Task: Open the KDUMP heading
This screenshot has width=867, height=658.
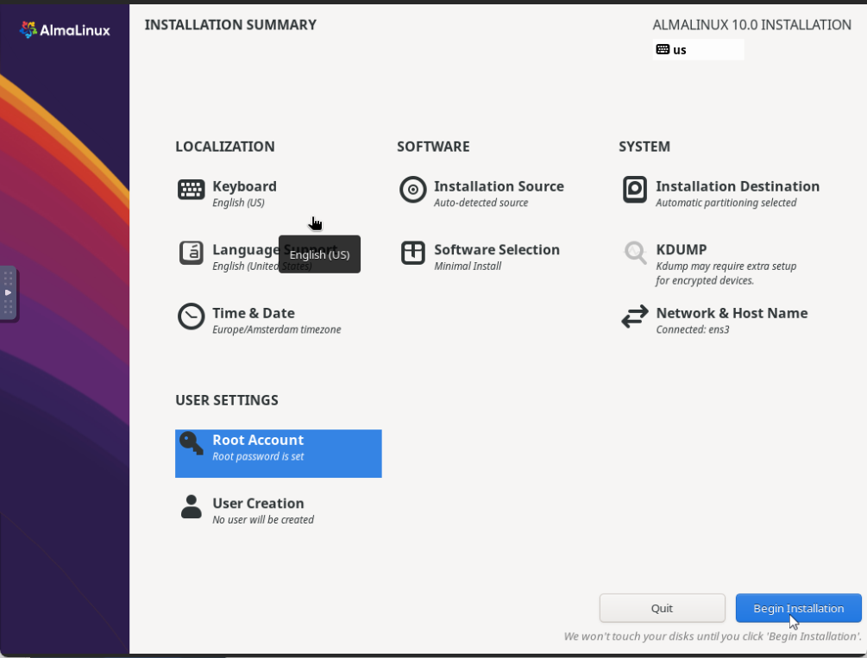Action: [x=682, y=250]
